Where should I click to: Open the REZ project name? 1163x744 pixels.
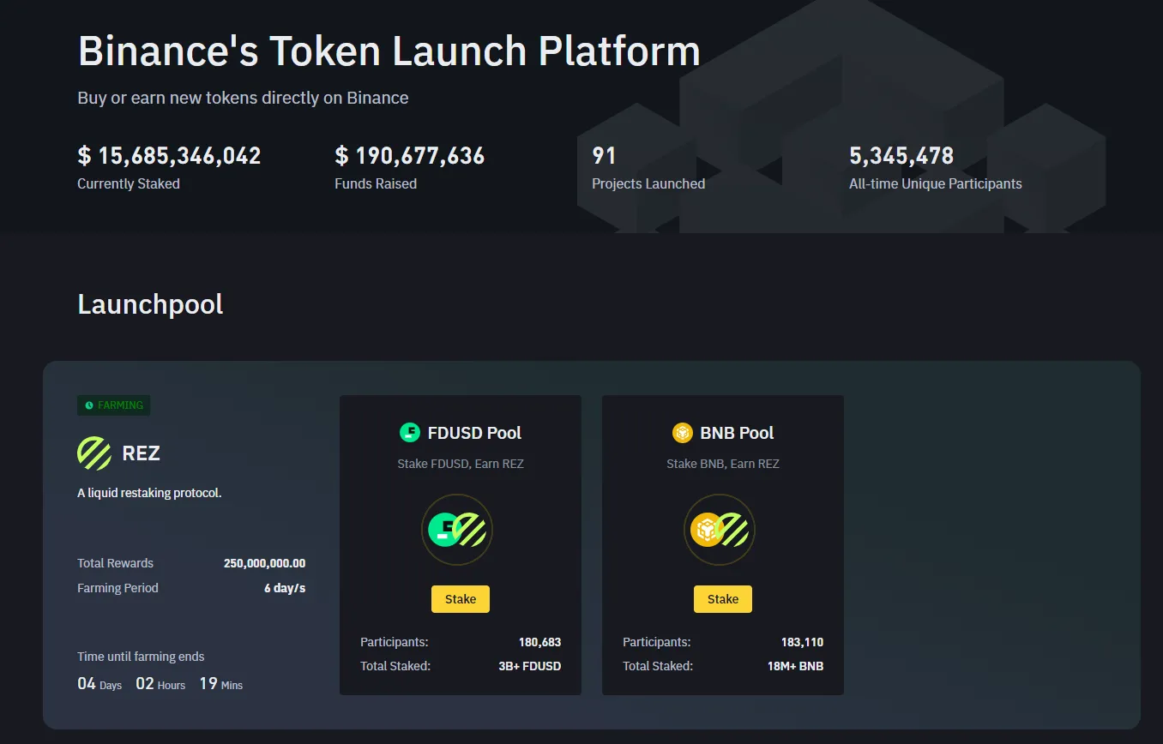coord(142,453)
